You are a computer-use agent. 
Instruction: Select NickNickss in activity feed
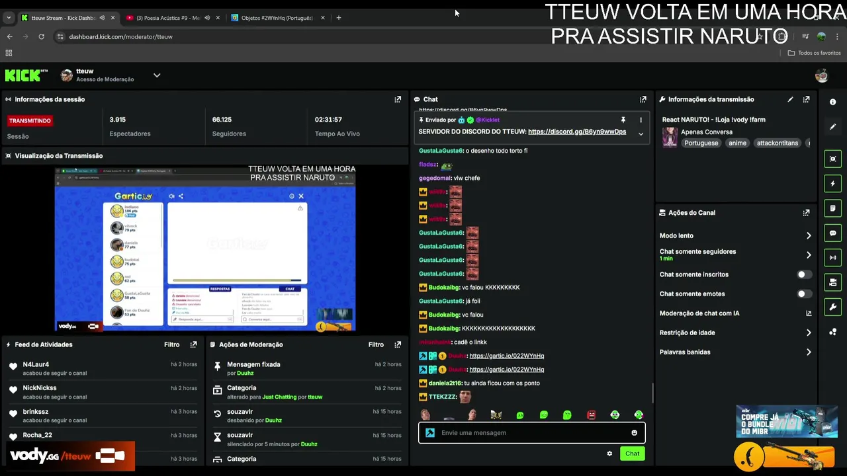click(40, 388)
